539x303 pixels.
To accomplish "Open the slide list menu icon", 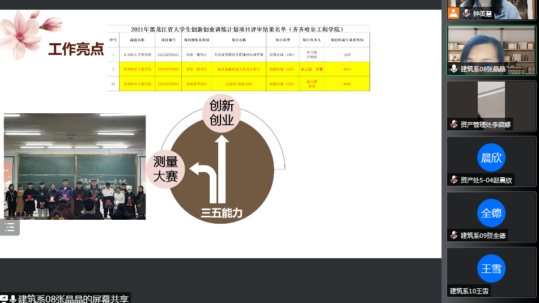I will 10,227.
